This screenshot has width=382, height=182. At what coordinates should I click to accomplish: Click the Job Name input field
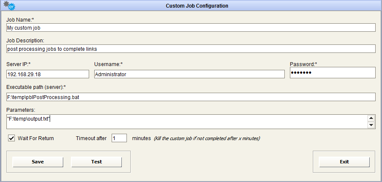click(191, 28)
